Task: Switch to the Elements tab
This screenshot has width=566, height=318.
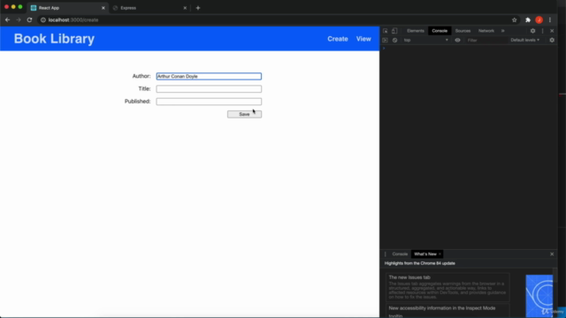Action: pos(416,31)
